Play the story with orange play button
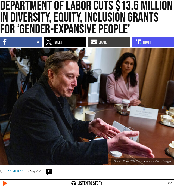Image resolution: width=174 pixels, height=187 pixels. 5,183
